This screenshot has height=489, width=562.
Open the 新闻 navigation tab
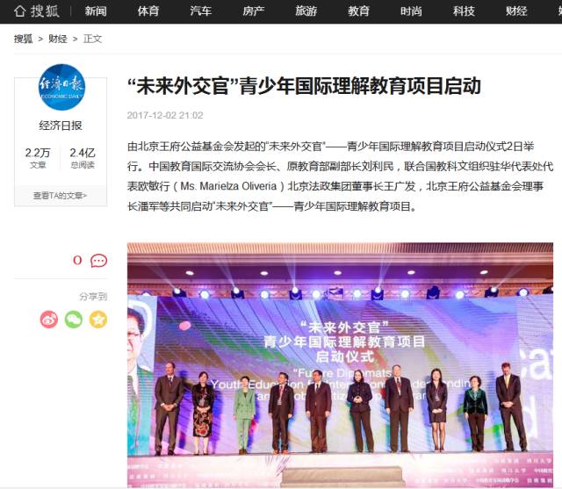click(96, 11)
